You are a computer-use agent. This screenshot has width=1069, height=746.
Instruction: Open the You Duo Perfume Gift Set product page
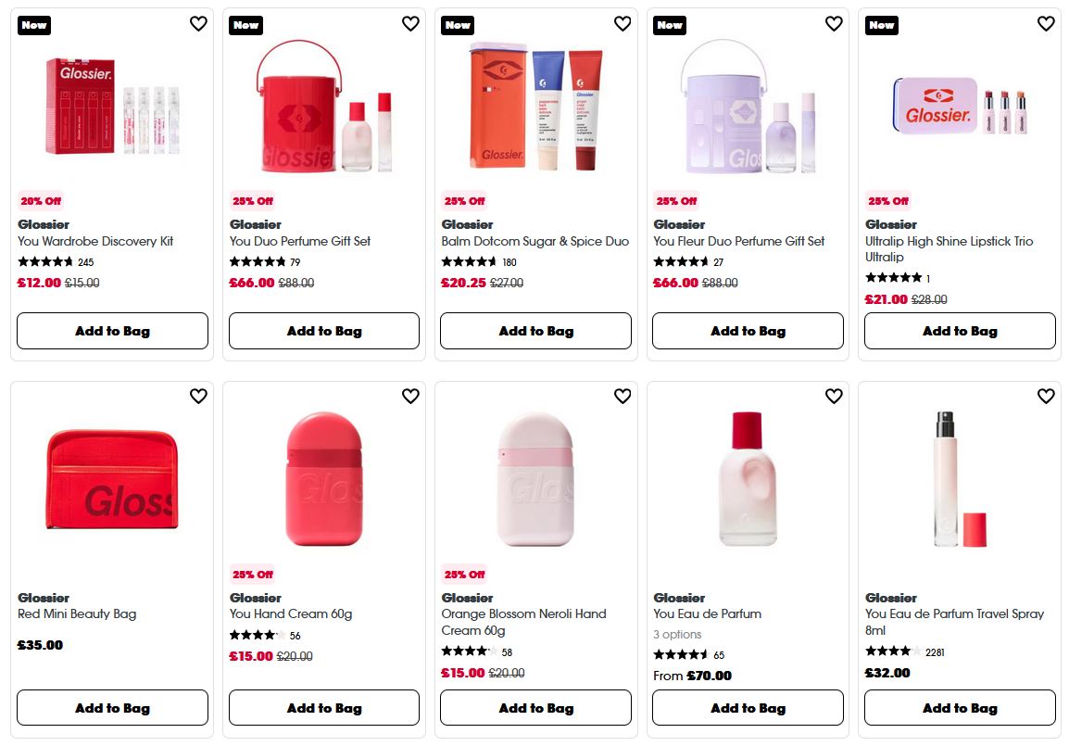tap(298, 240)
